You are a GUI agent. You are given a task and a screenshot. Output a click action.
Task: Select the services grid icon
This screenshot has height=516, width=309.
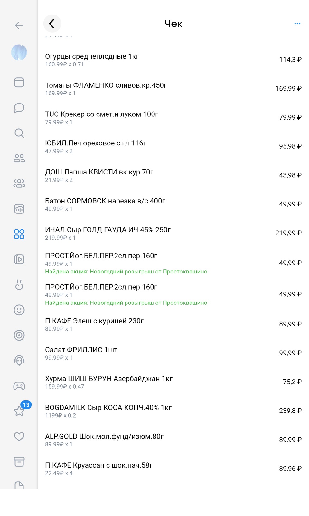(x=19, y=234)
